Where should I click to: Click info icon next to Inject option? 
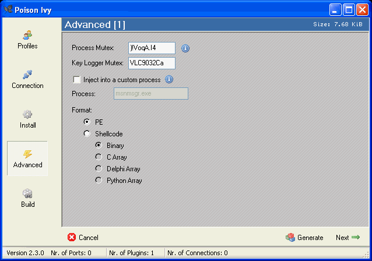[x=169, y=79]
